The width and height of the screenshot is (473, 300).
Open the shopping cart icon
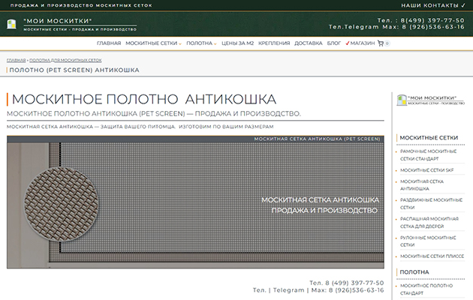[381, 43]
